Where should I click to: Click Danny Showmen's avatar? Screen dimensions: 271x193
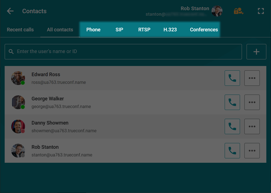[x=18, y=126]
